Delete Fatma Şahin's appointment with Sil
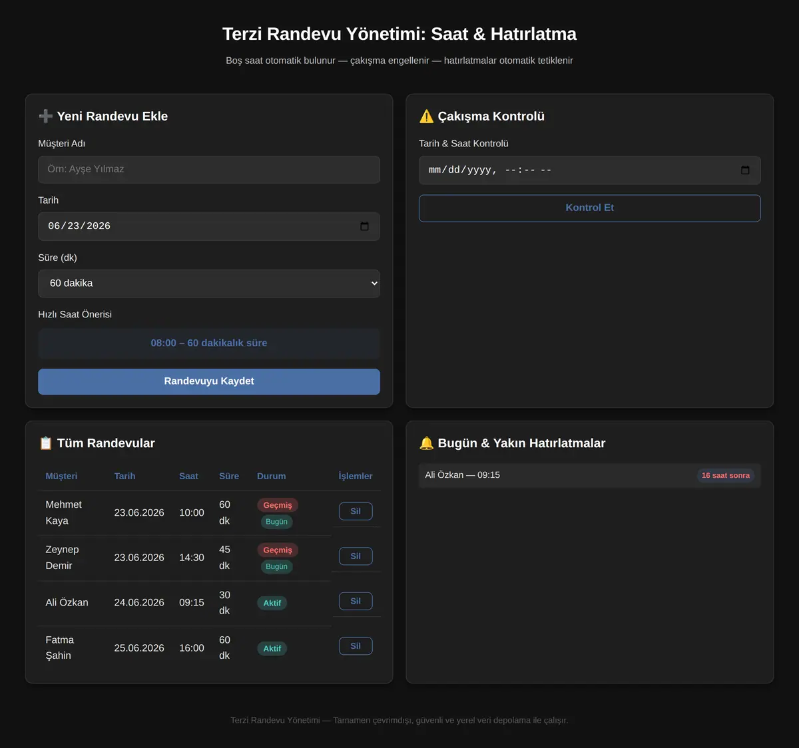Viewport: 799px width, 748px height. (356, 646)
